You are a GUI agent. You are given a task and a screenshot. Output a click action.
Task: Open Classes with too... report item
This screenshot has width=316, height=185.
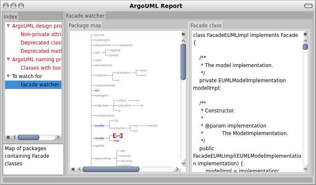41,68
